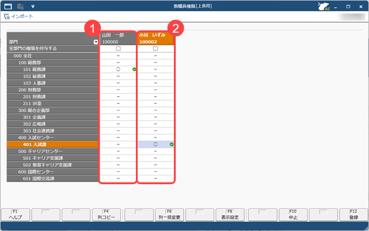Click the F10 中止 button
The width and height of the screenshot is (369, 231).
tap(293, 215)
